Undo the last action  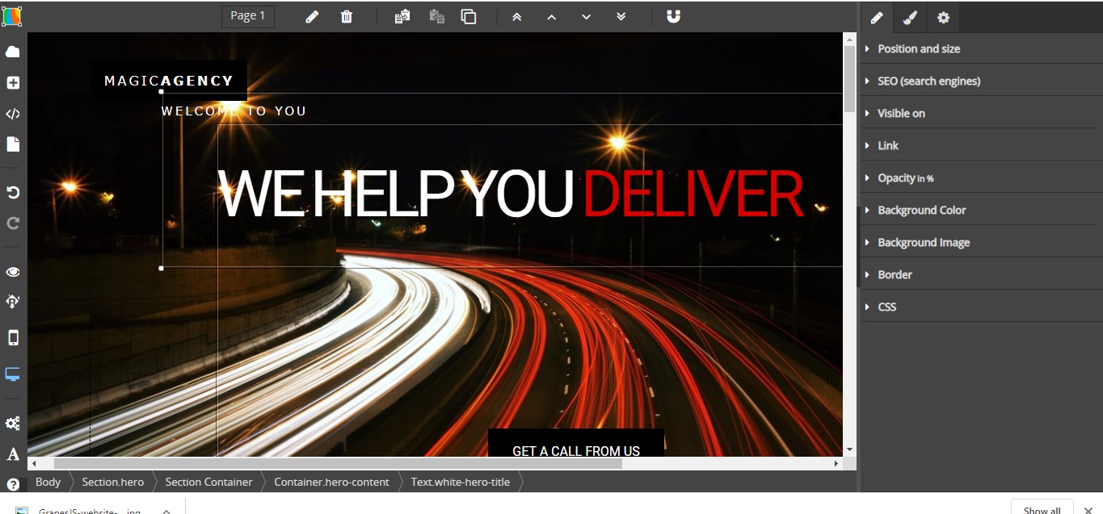click(13, 193)
